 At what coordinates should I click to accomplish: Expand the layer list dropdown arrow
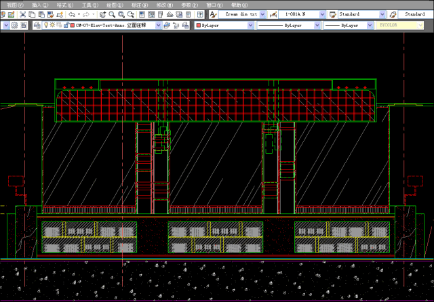tap(158, 26)
